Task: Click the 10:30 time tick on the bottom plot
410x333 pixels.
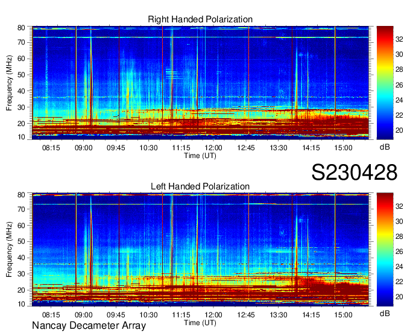Action: click(148, 315)
